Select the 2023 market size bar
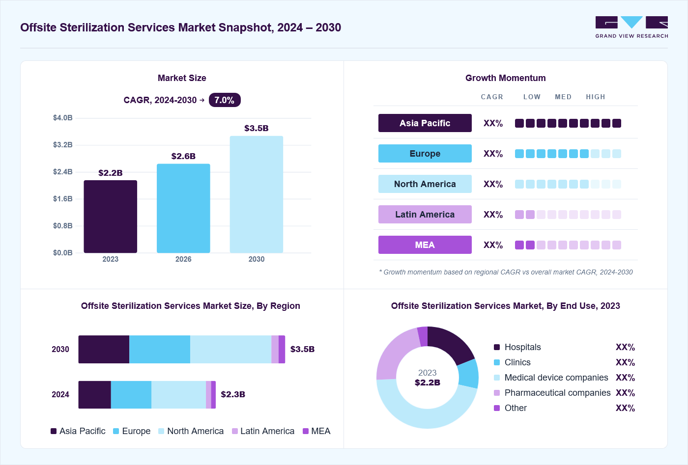This screenshot has height=465, width=688. (110, 217)
